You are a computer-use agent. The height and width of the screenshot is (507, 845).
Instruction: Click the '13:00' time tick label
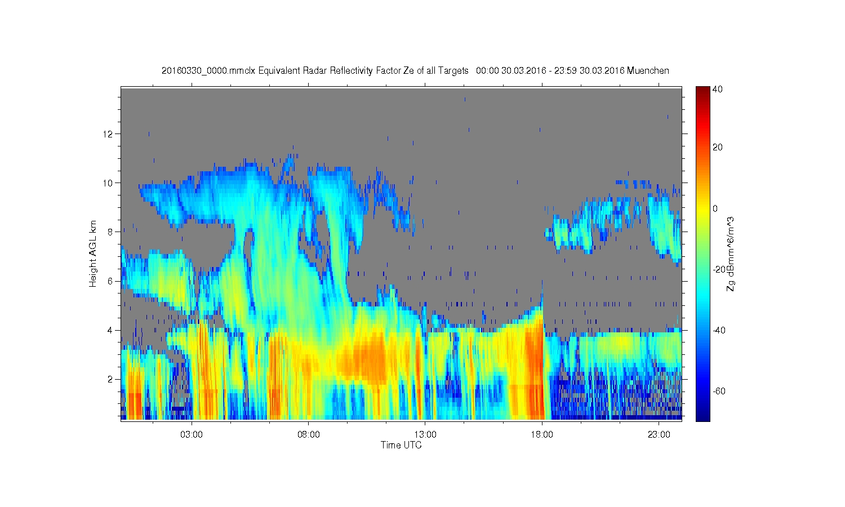(425, 435)
